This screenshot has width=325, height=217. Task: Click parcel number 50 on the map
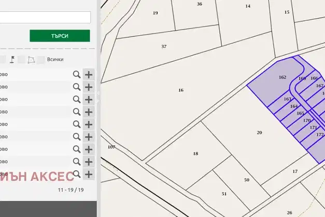pyautogui.click(x=247, y=180)
